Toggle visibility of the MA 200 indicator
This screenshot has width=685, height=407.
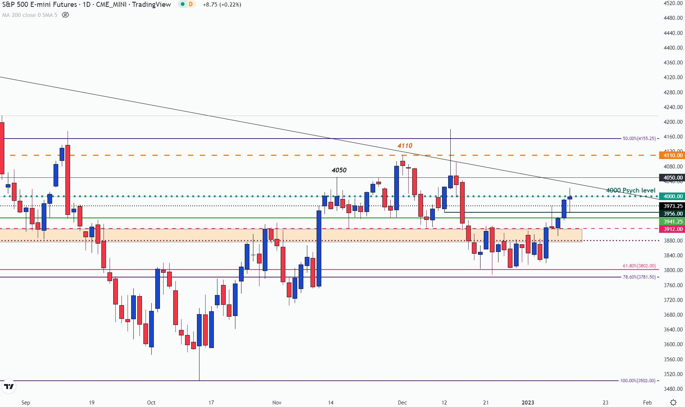[65, 15]
